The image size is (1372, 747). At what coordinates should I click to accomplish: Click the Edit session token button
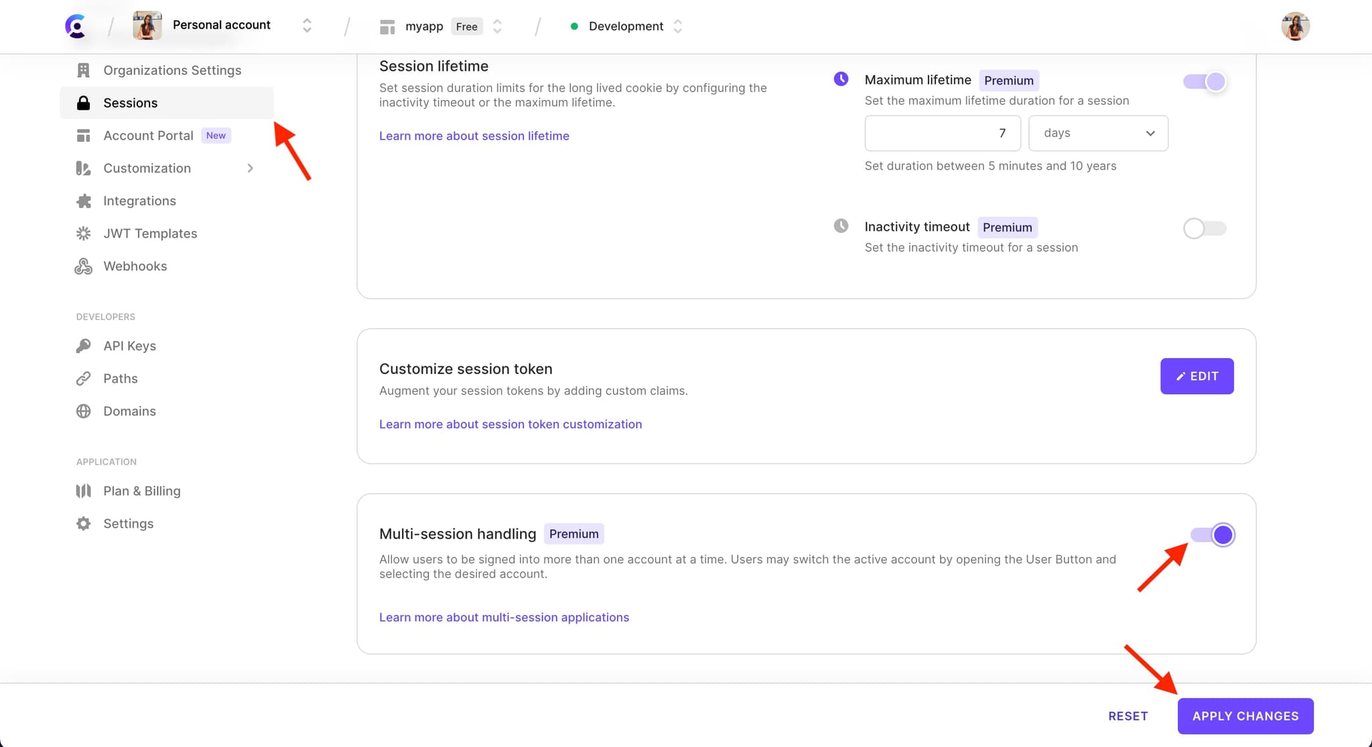[1197, 376]
